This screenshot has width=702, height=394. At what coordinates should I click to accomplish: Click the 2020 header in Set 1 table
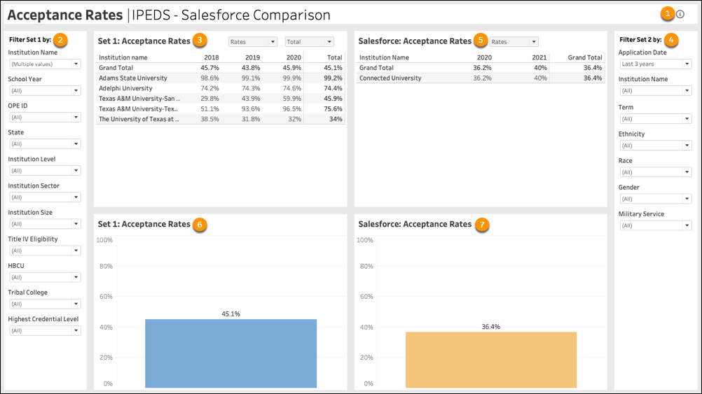pos(294,57)
